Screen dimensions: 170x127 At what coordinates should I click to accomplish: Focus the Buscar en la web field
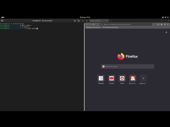click(127, 66)
